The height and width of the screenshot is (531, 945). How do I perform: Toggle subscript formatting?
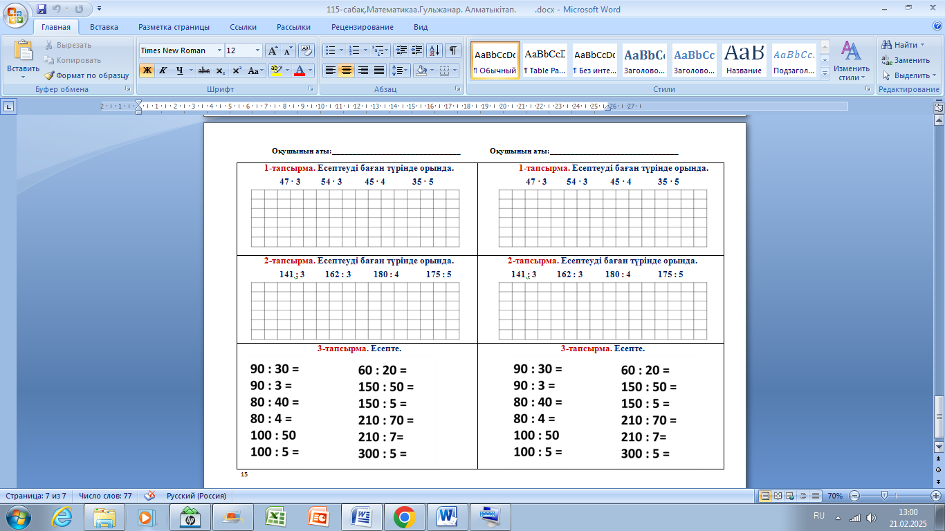220,71
